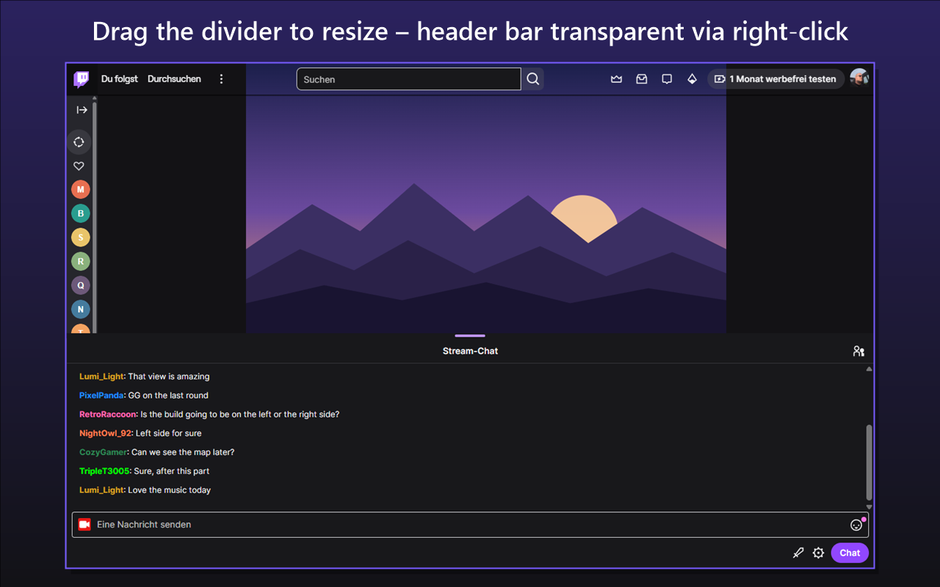Open channel avatar M in sidebar

pyautogui.click(x=81, y=189)
